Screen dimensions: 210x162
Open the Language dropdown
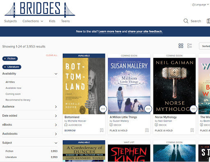tap(201, 5)
